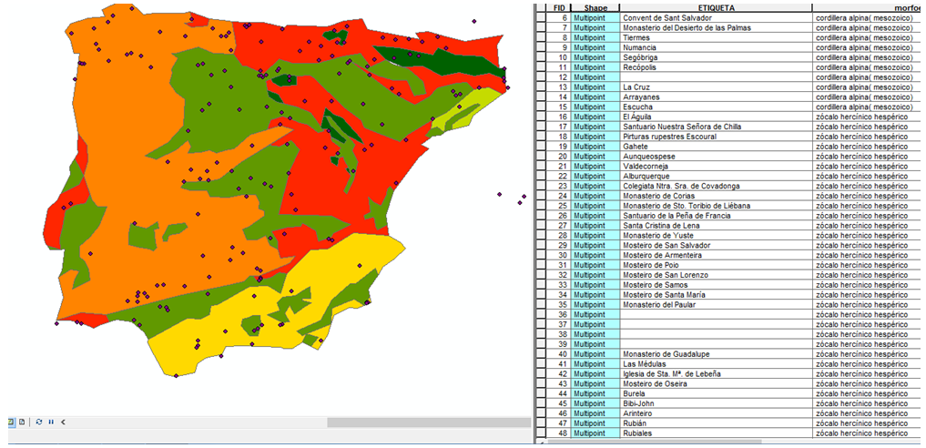Select row selector for Numancia row
This screenshot has width=926, height=448.
point(542,47)
